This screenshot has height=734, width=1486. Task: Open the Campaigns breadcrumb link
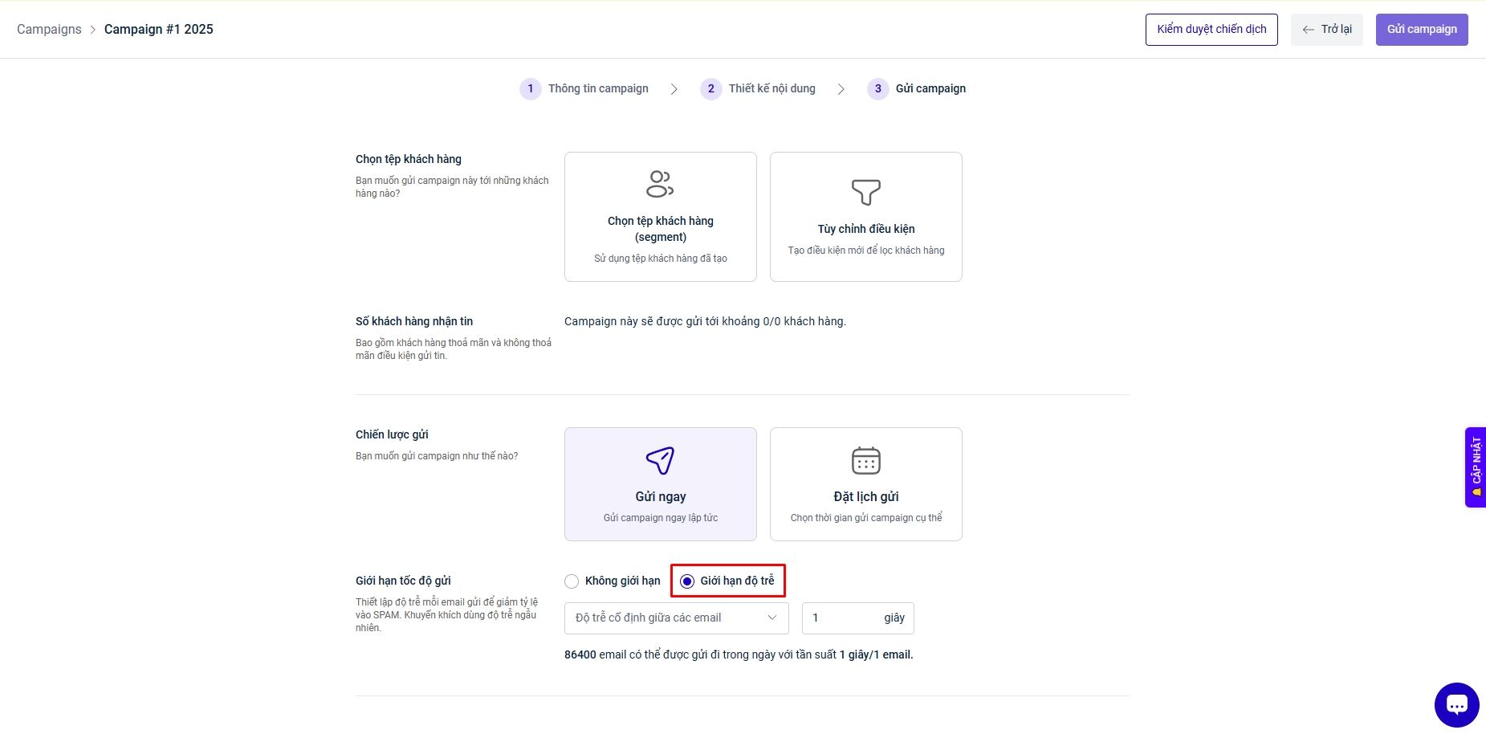point(49,30)
